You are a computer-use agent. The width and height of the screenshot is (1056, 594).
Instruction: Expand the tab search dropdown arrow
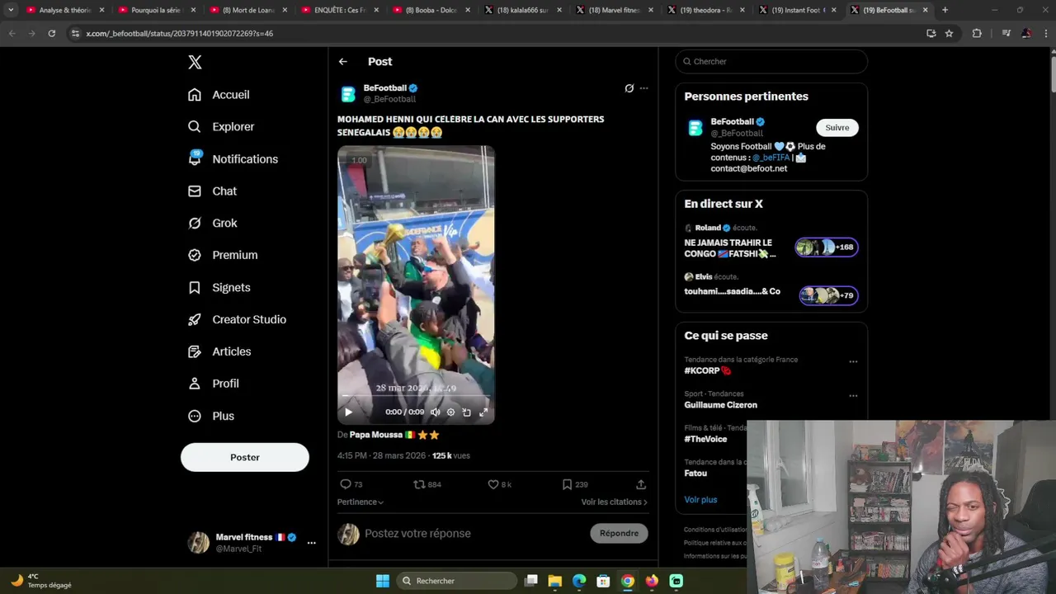pos(11,10)
